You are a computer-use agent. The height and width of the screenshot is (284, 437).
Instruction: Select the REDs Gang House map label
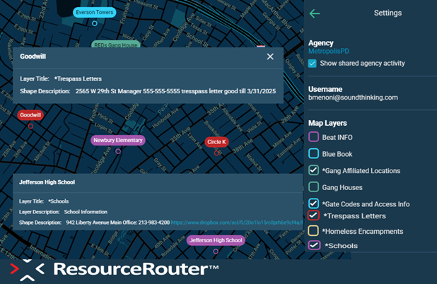click(116, 45)
